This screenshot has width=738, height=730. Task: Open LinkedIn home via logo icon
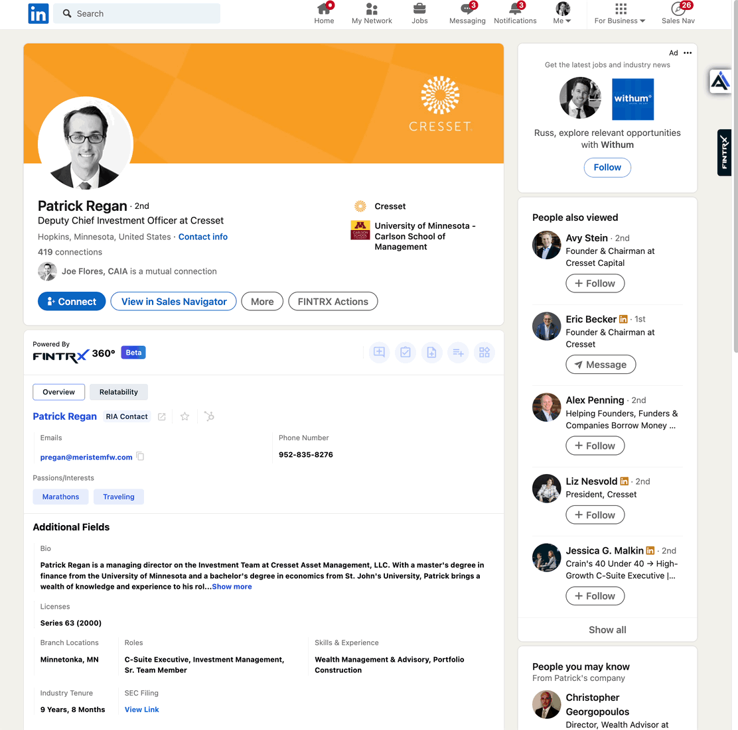click(38, 14)
